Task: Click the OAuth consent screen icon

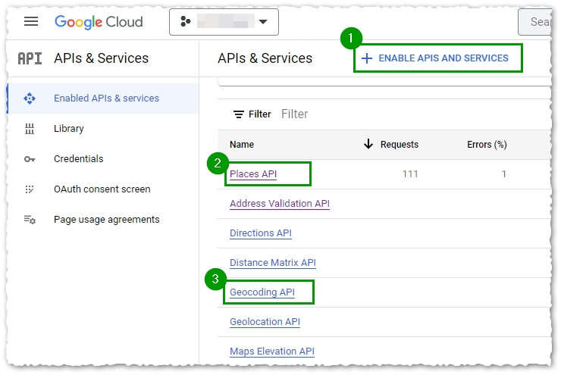Action: coord(30,189)
